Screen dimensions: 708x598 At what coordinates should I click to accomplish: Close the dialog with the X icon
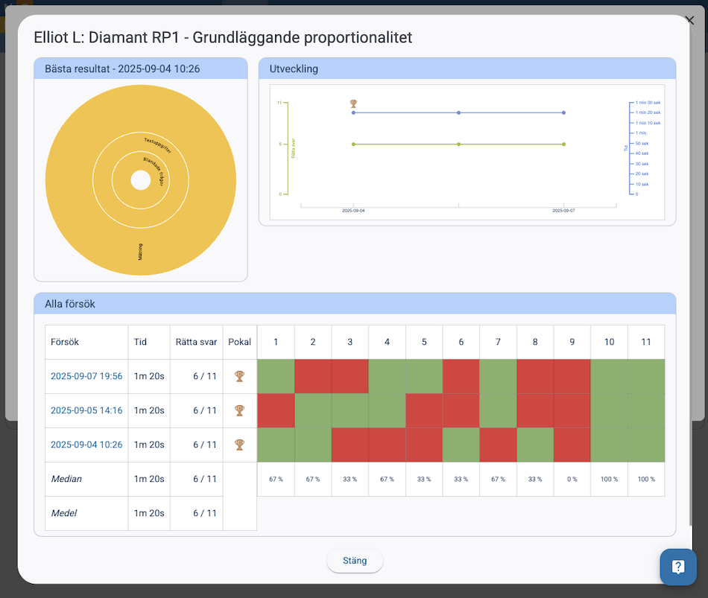click(689, 20)
